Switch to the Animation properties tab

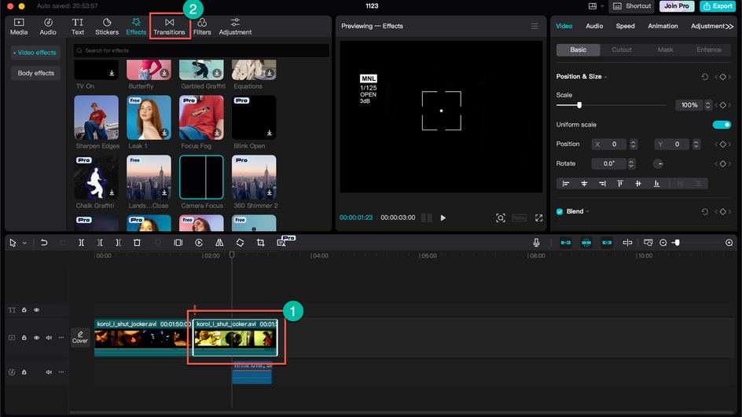tap(663, 26)
